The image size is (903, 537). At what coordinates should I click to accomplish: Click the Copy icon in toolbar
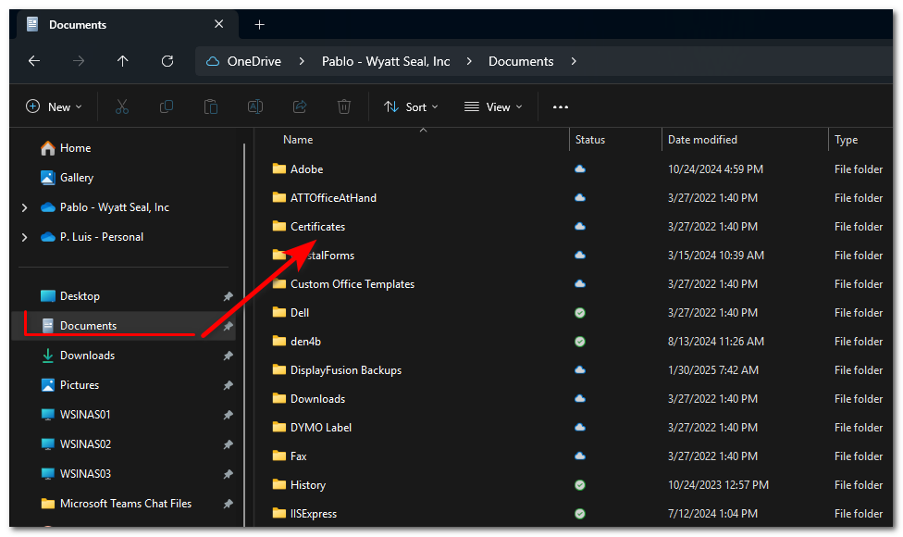point(167,106)
